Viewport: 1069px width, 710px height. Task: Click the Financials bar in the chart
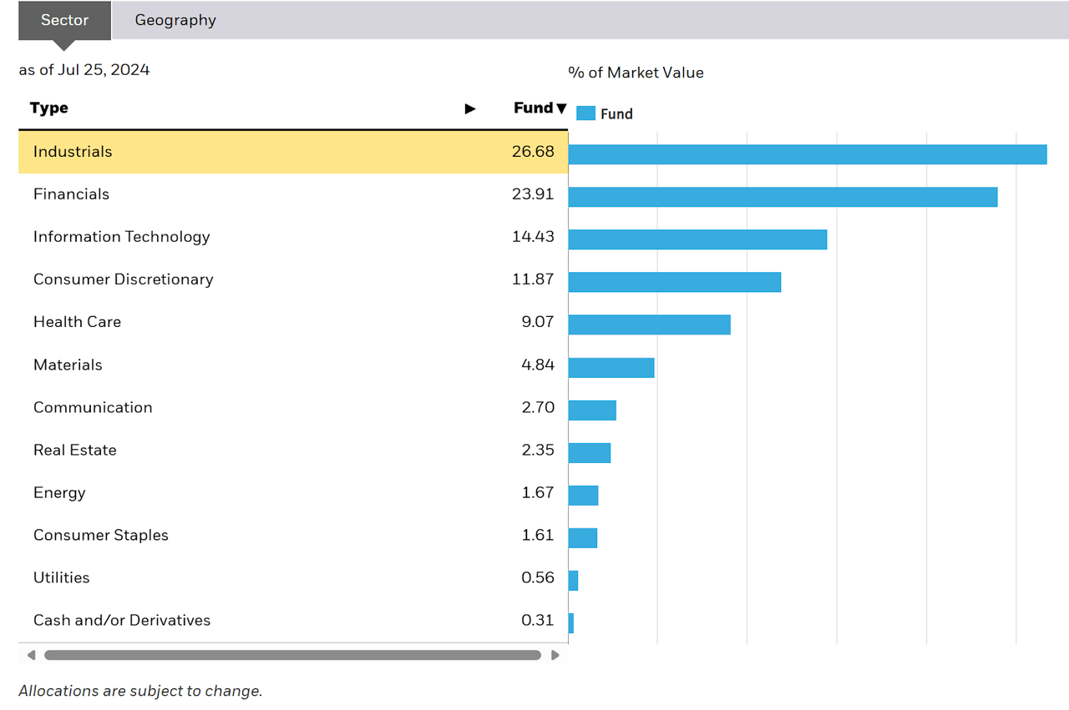[x=783, y=197]
